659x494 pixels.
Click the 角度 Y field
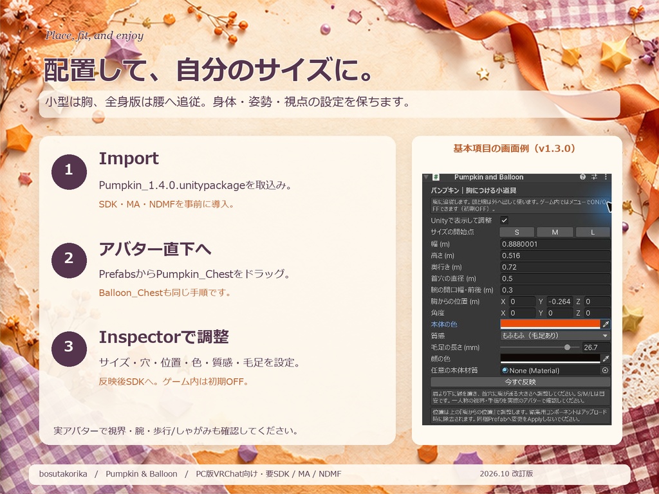pos(560,313)
